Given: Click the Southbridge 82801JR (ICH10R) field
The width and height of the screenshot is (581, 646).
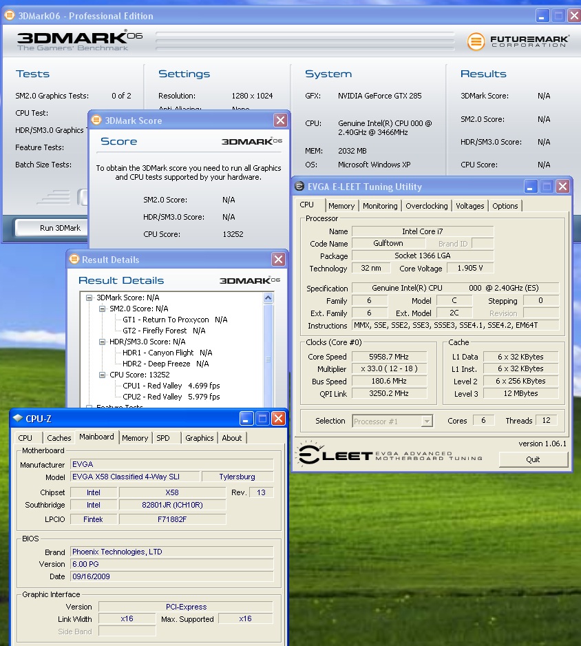Looking at the screenshot, I should pos(173,505).
